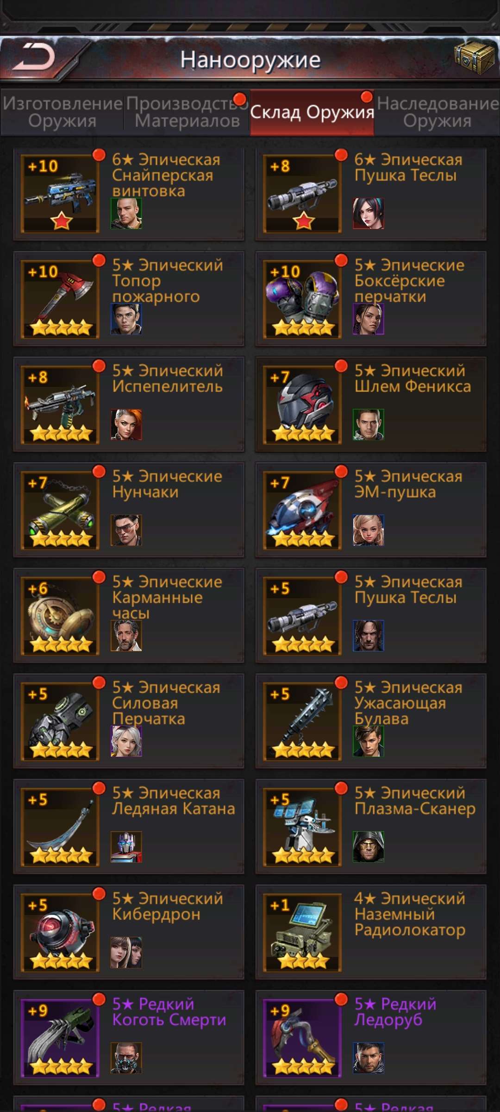The height and width of the screenshot is (1112, 500).
Task: Open 4★ Эпический Наземный Радиолокатор card
Action: 371,932
